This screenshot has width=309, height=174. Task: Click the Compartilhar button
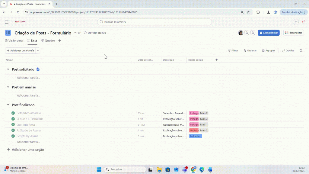(x=269, y=33)
